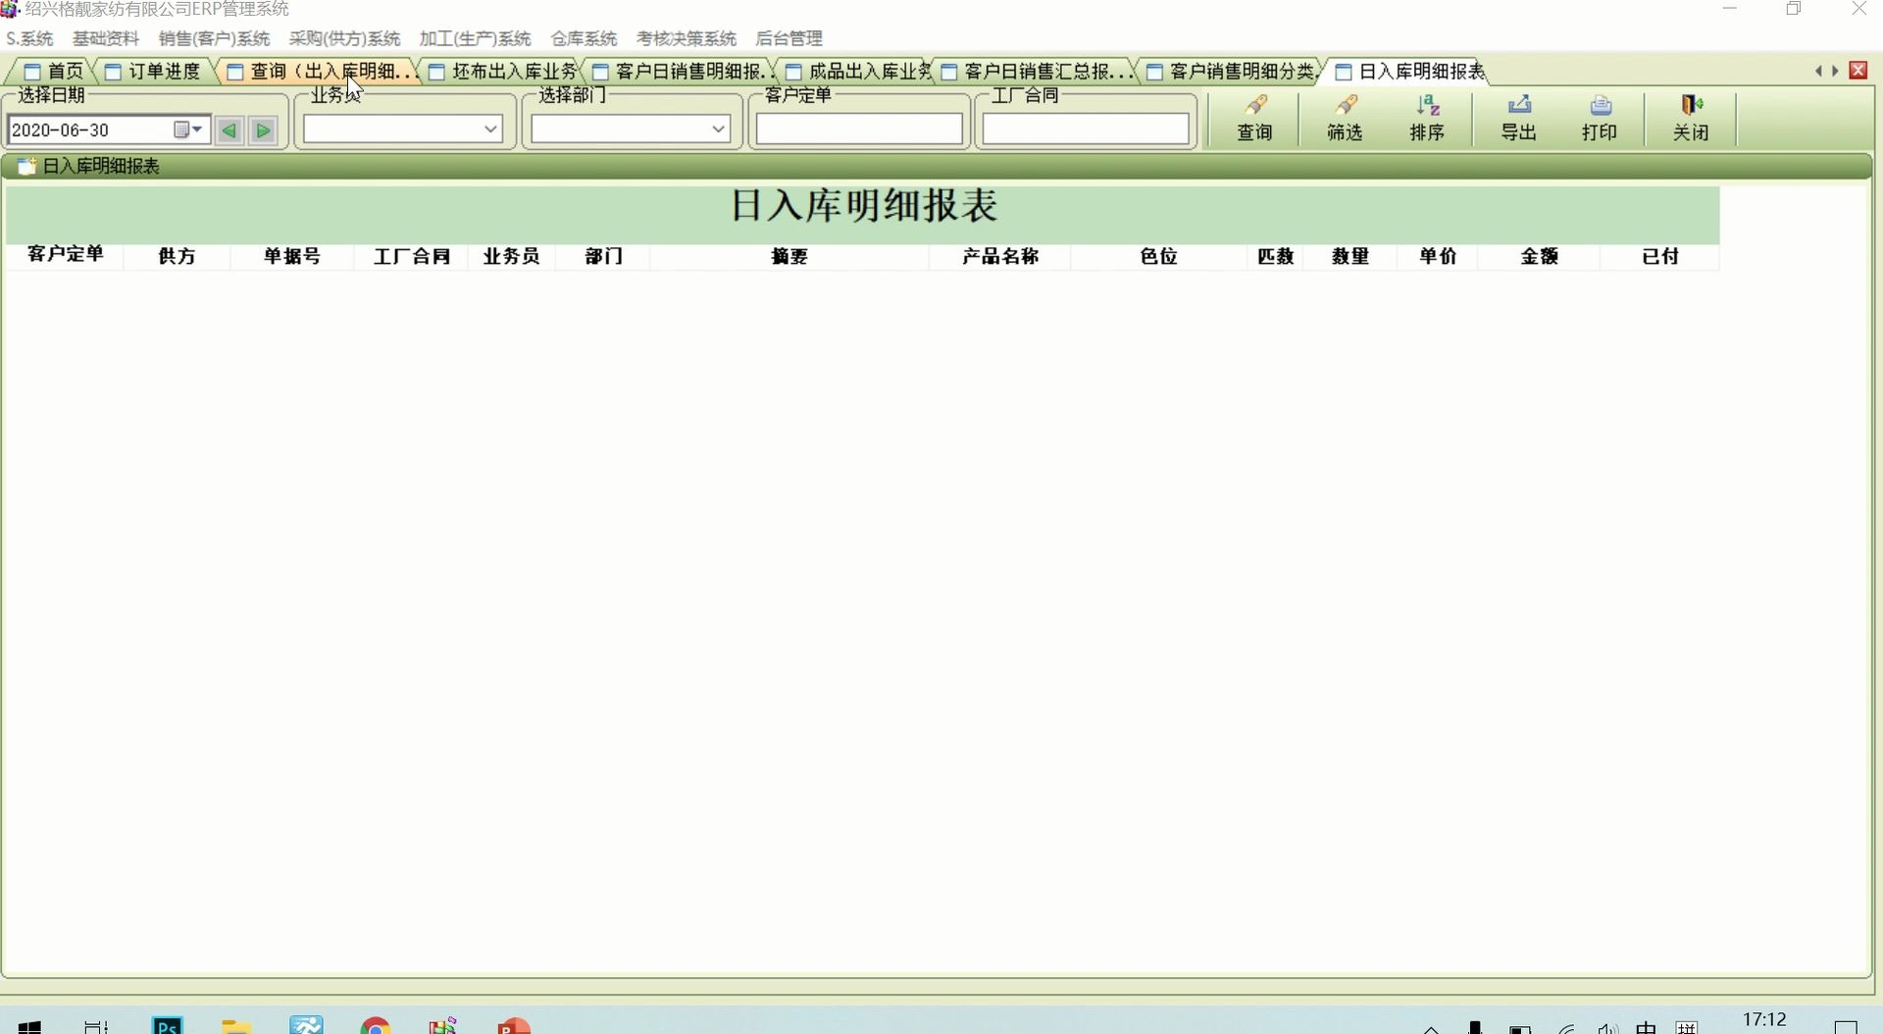The height and width of the screenshot is (1034, 1883).
Task: Select the 日入库明细报表 tab
Action: click(x=1410, y=72)
